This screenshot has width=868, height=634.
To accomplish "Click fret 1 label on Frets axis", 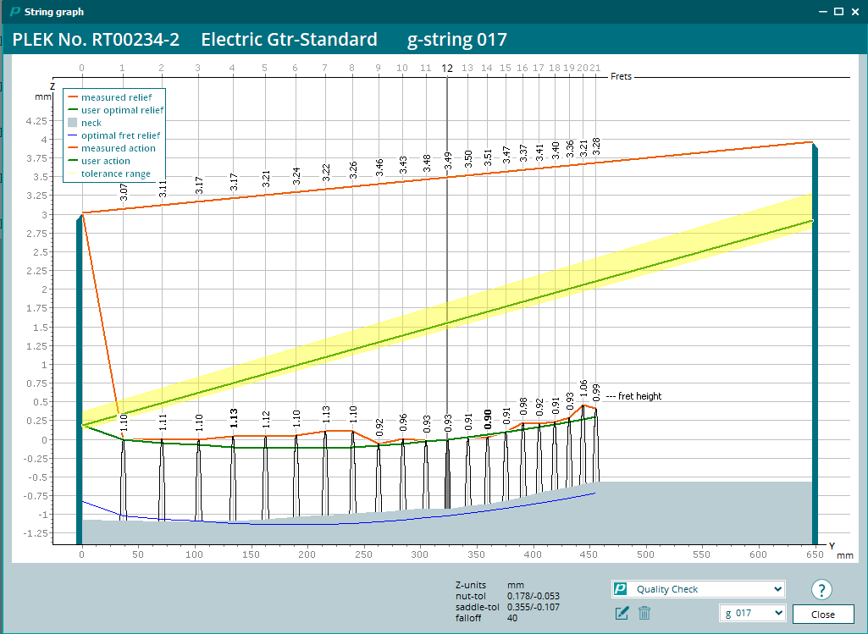I will click(122, 68).
